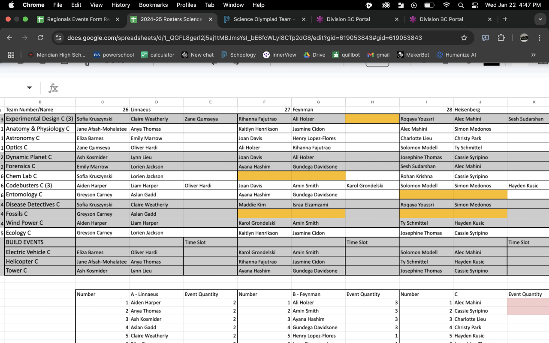Open a new tab with plus button
The height and width of the screenshot is (343, 549).
[x=505, y=19]
